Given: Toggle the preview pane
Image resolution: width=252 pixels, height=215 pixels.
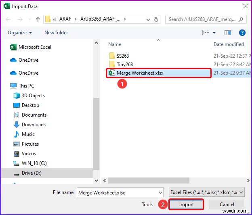Looking at the screenshot, I should pos(228,33).
